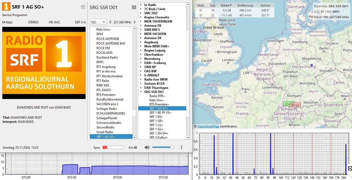
Task: Expand the DAB Thueringen ensemble node
Action: [x=141, y=88]
